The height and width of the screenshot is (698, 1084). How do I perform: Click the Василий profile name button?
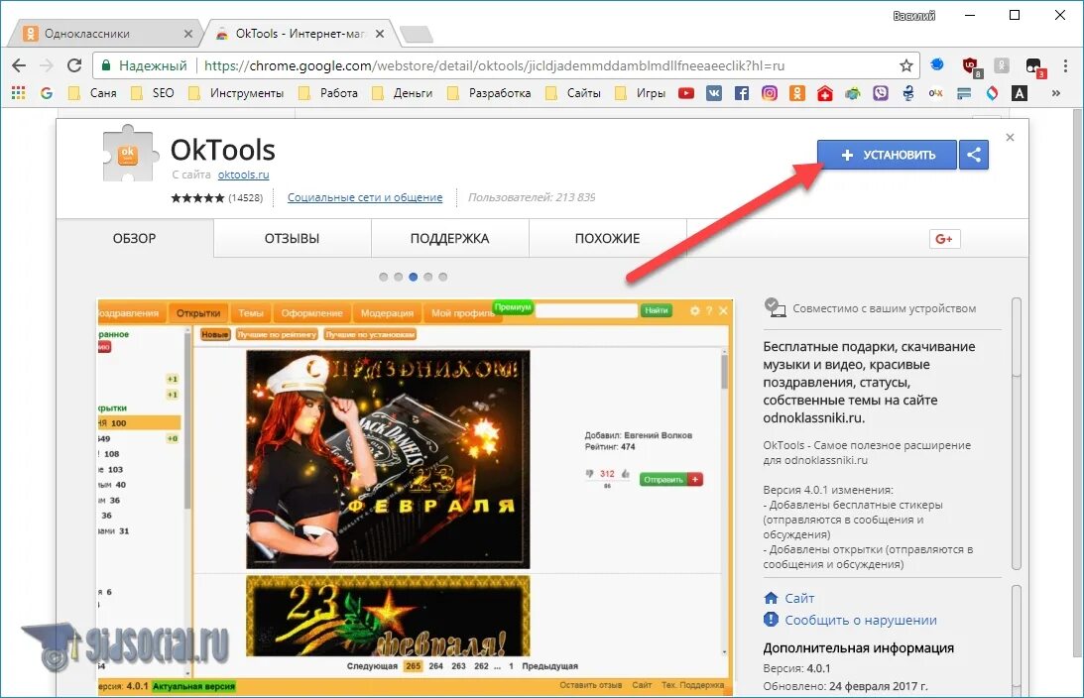click(914, 15)
